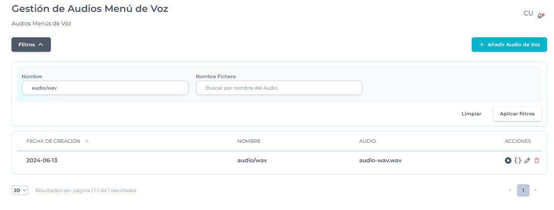The width and height of the screenshot is (554, 210).
Task: Toggle sort arrows beside Fecha de Creación
Action: coord(87,141)
